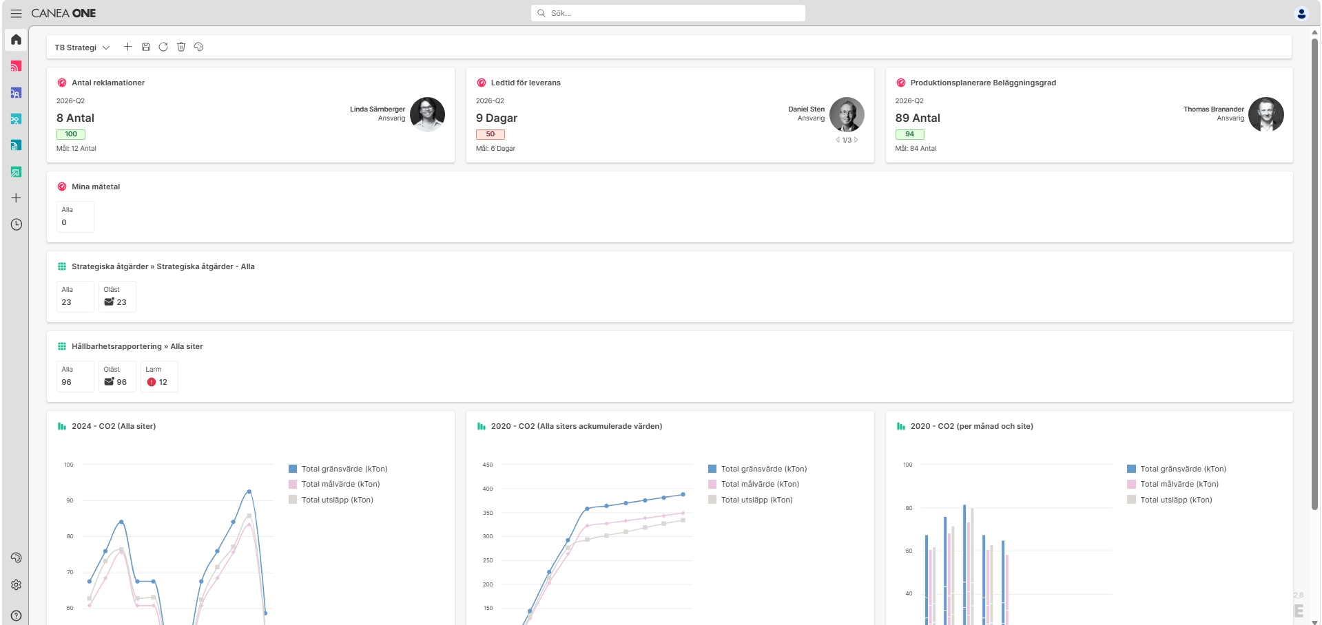The image size is (1322, 625).
Task: Open Hållbarhetsrapportering Oläst 96 tile
Action: click(117, 377)
